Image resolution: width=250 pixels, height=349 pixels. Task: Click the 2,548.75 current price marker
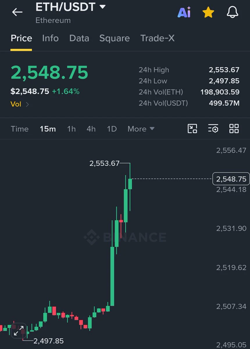pyautogui.click(x=231, y=179)
